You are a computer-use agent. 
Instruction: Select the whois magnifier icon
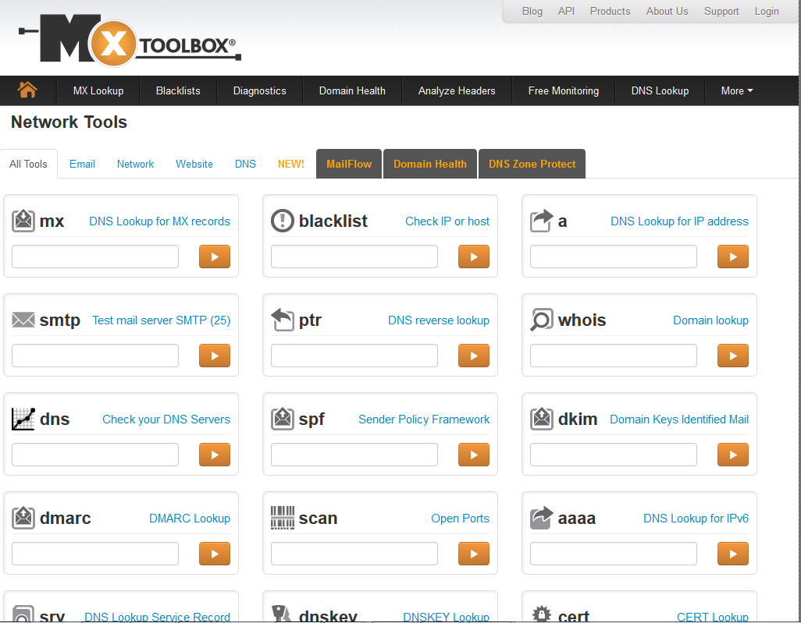541,319
